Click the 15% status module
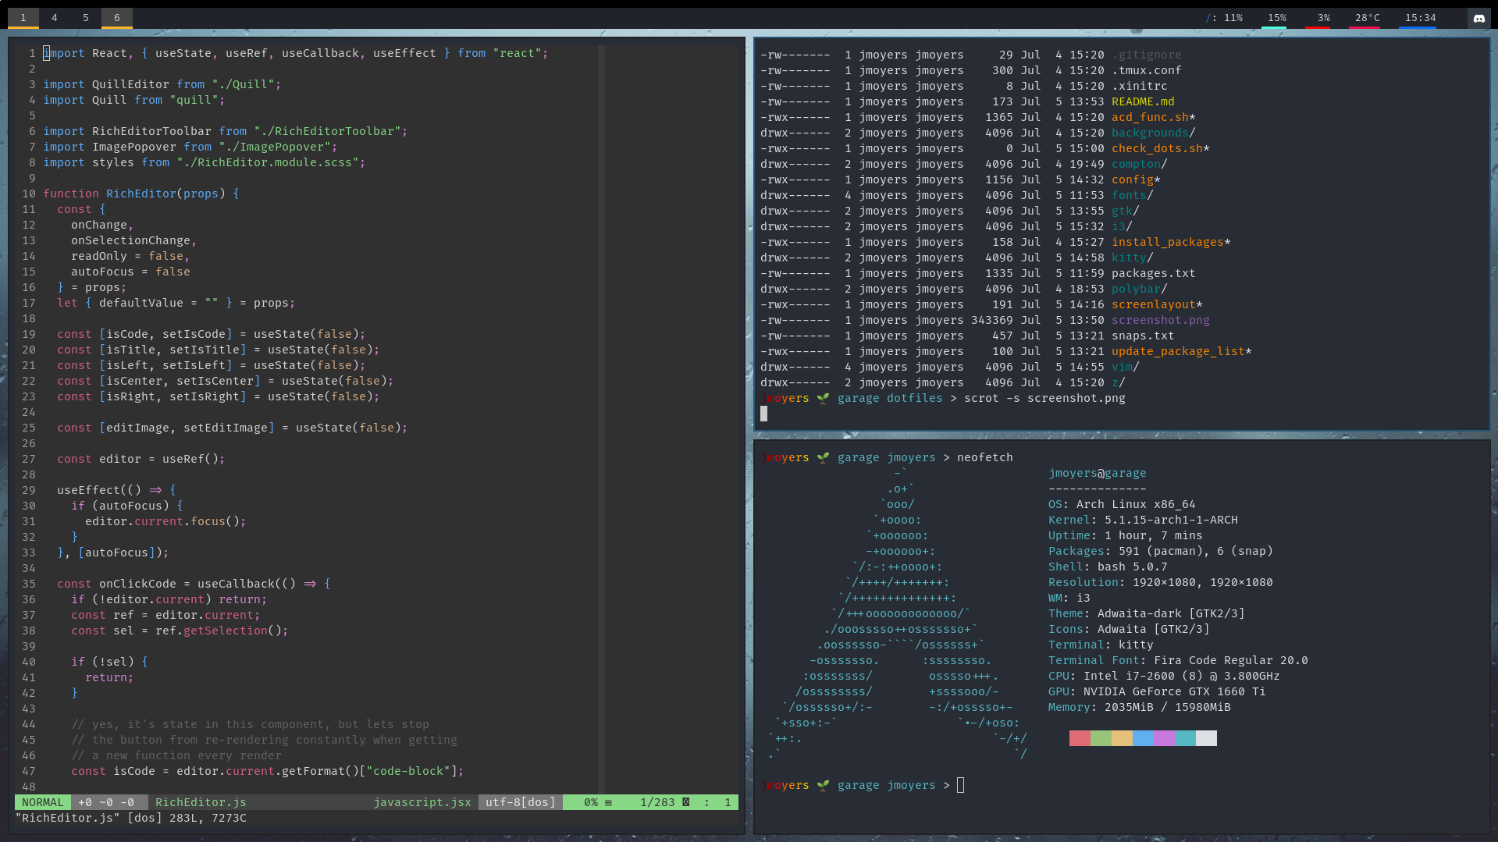The image size is (1498, 842). tap(1276, 18)
